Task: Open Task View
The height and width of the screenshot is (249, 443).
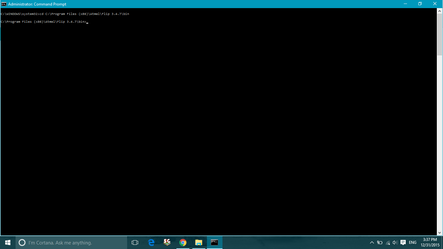Action: point(135,242)
